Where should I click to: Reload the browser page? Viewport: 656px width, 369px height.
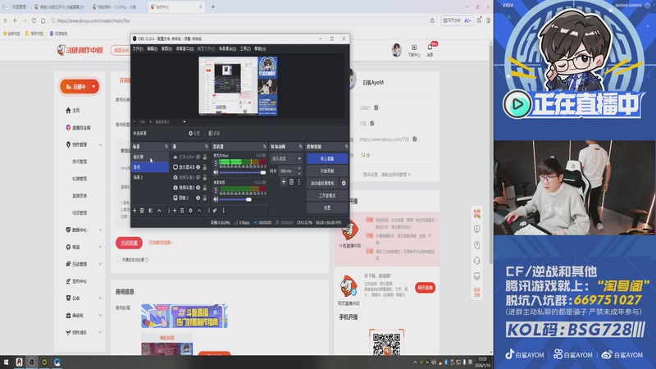click(34, 20)
